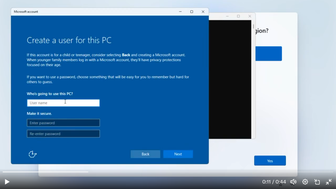This screenshot has width=336, height=189.
Task: Select the Re-enter password field
Action: tap(63, 133)
